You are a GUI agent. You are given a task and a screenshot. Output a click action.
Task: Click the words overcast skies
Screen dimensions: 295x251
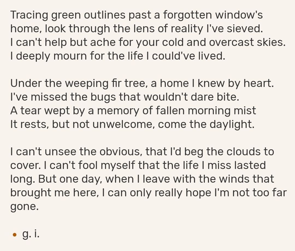pos(247,42)
